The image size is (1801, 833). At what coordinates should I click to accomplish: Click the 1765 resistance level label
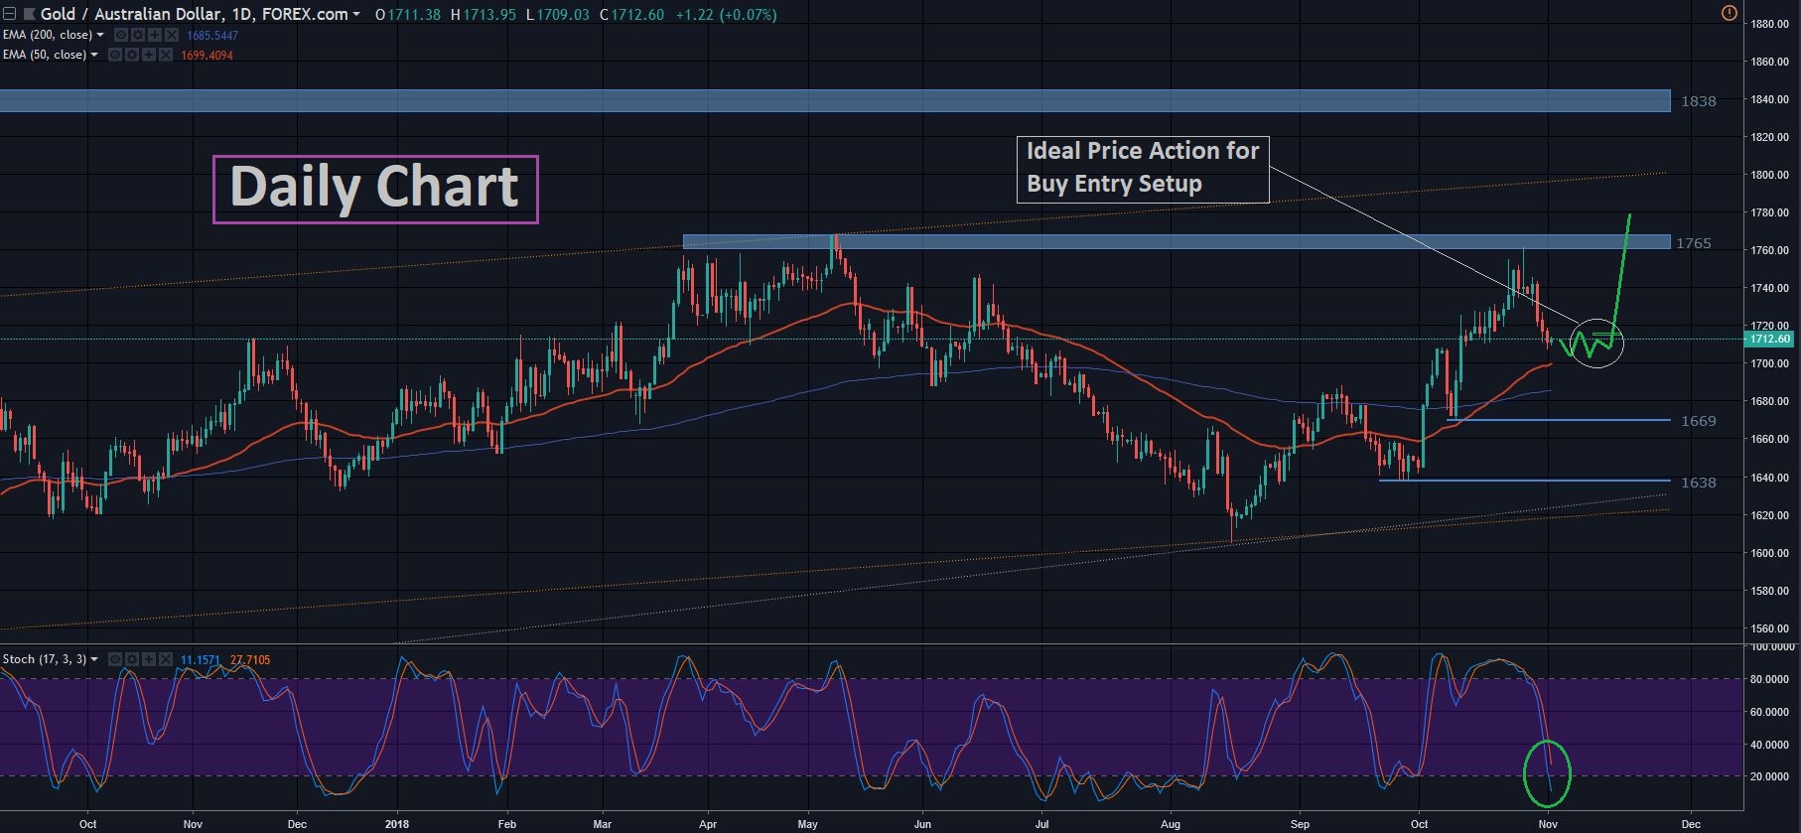coord(1694,243)
